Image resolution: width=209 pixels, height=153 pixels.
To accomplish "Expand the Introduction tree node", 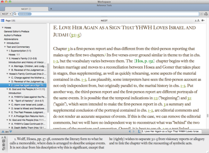I will [5, 43].
